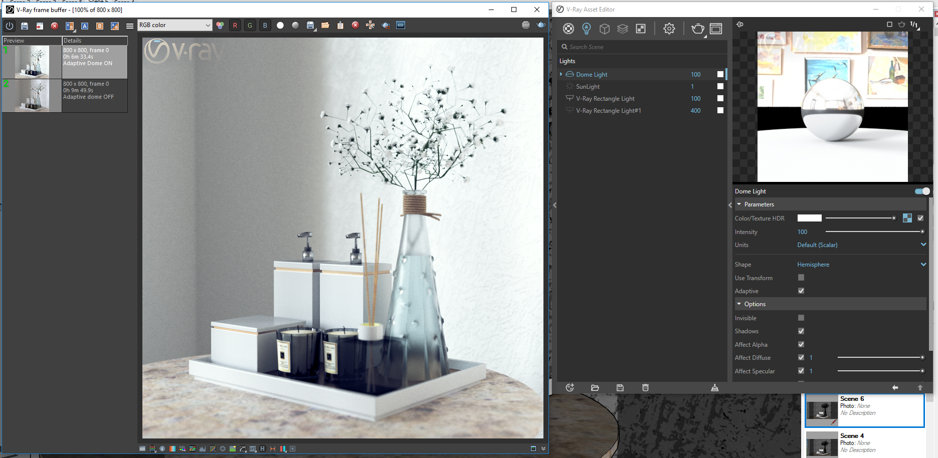Image resolution: width=938 pixels, height=458 pixels.
Task: Open the Render Elements layers icon
Action: (x=623, y=29)
